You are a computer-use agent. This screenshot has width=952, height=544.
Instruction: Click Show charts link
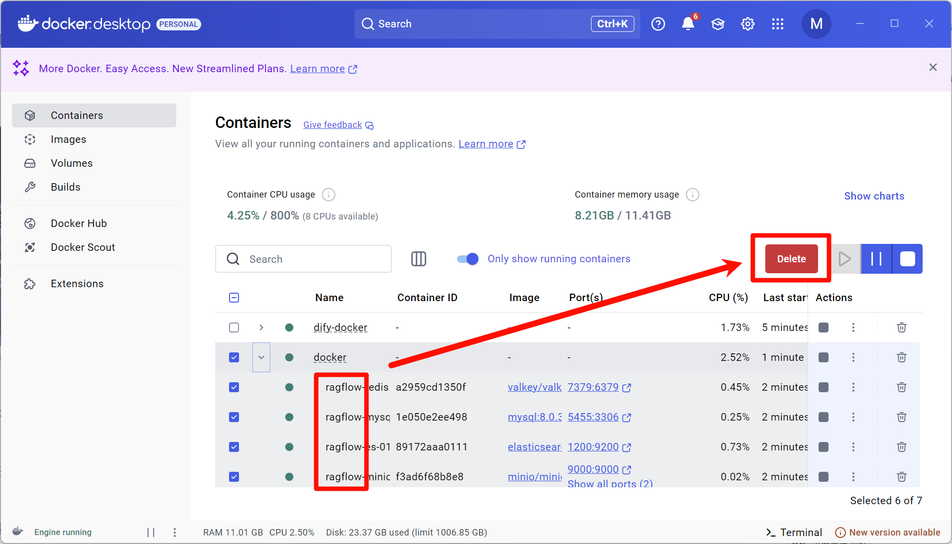874,196
